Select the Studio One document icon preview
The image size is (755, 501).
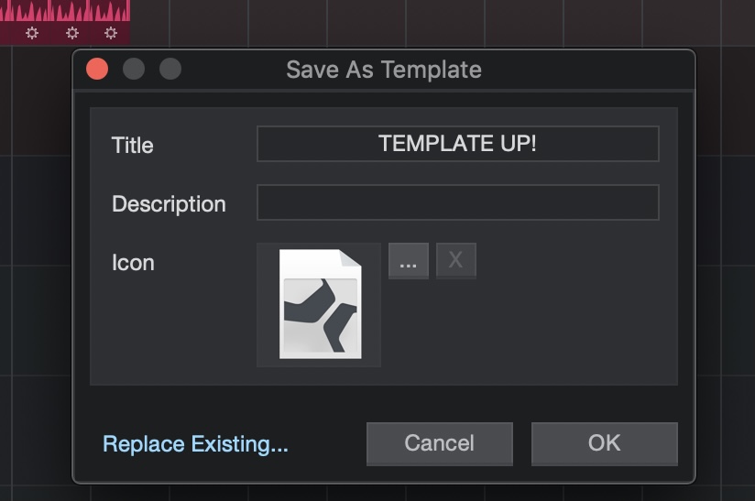(x=319, y=305)
